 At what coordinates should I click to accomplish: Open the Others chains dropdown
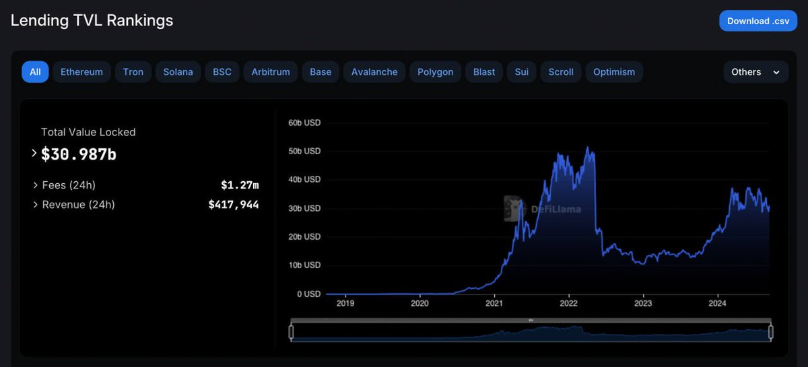tap(755, 72)
